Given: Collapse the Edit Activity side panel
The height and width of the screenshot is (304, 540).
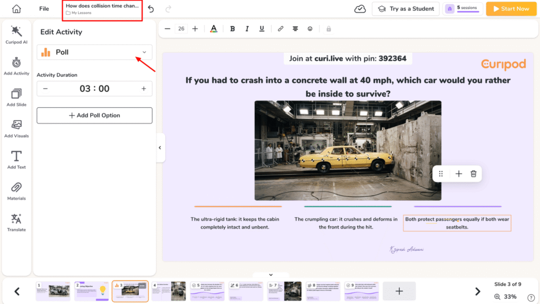Looking at the screenshot, I should [x=160, y=148].
